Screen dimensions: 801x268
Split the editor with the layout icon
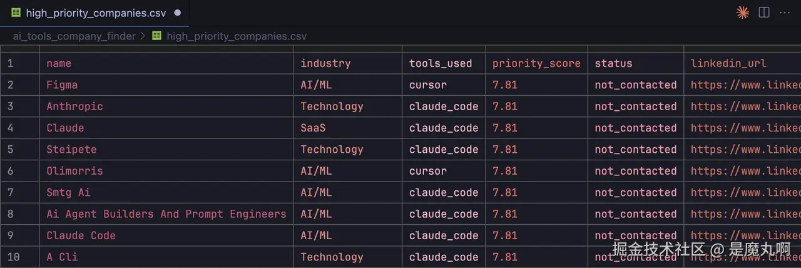(764, 13)
